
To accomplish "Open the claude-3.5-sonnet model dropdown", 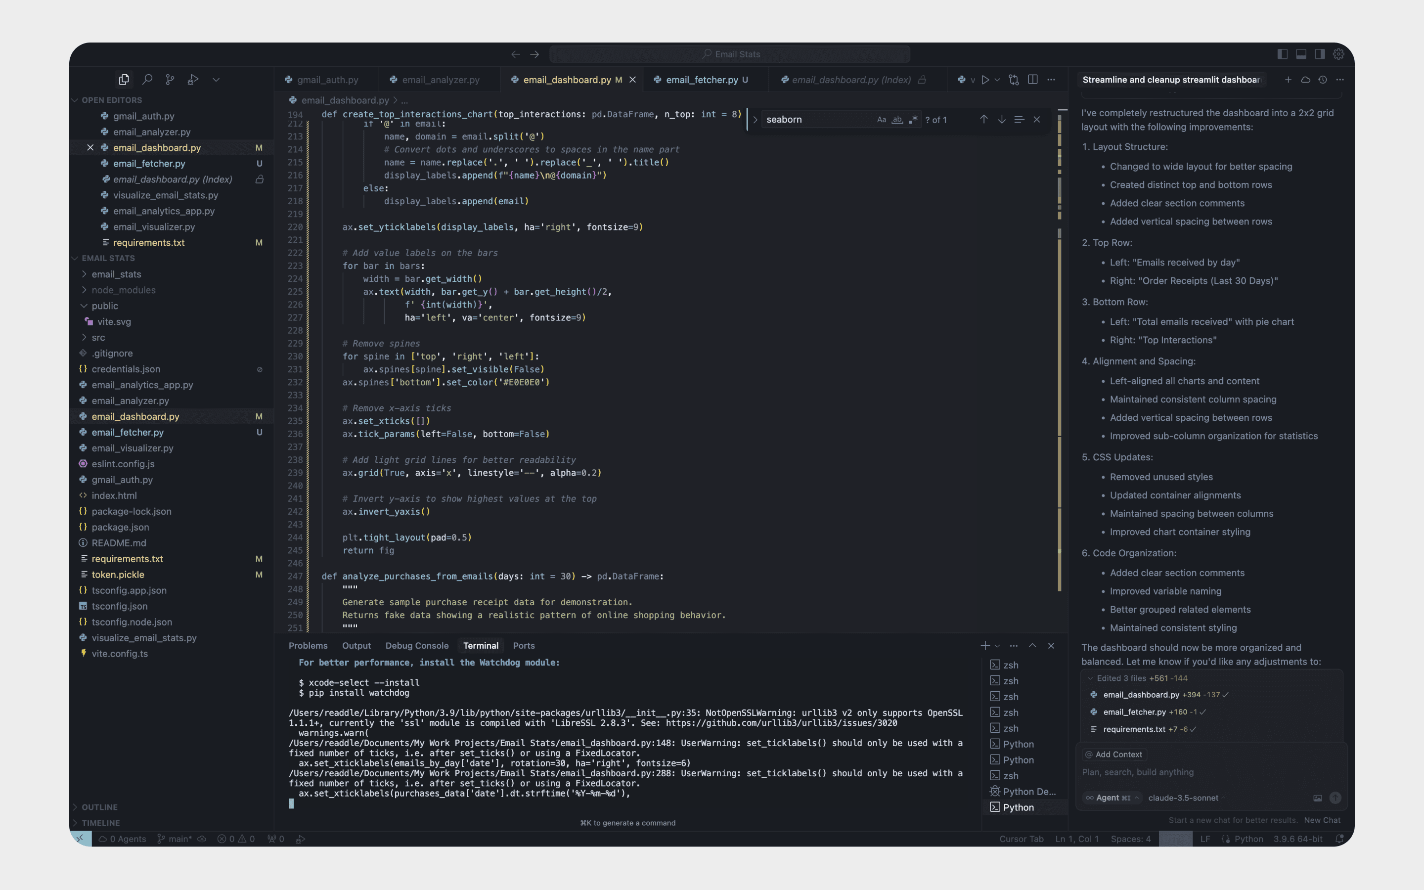I will (1186, 798).
